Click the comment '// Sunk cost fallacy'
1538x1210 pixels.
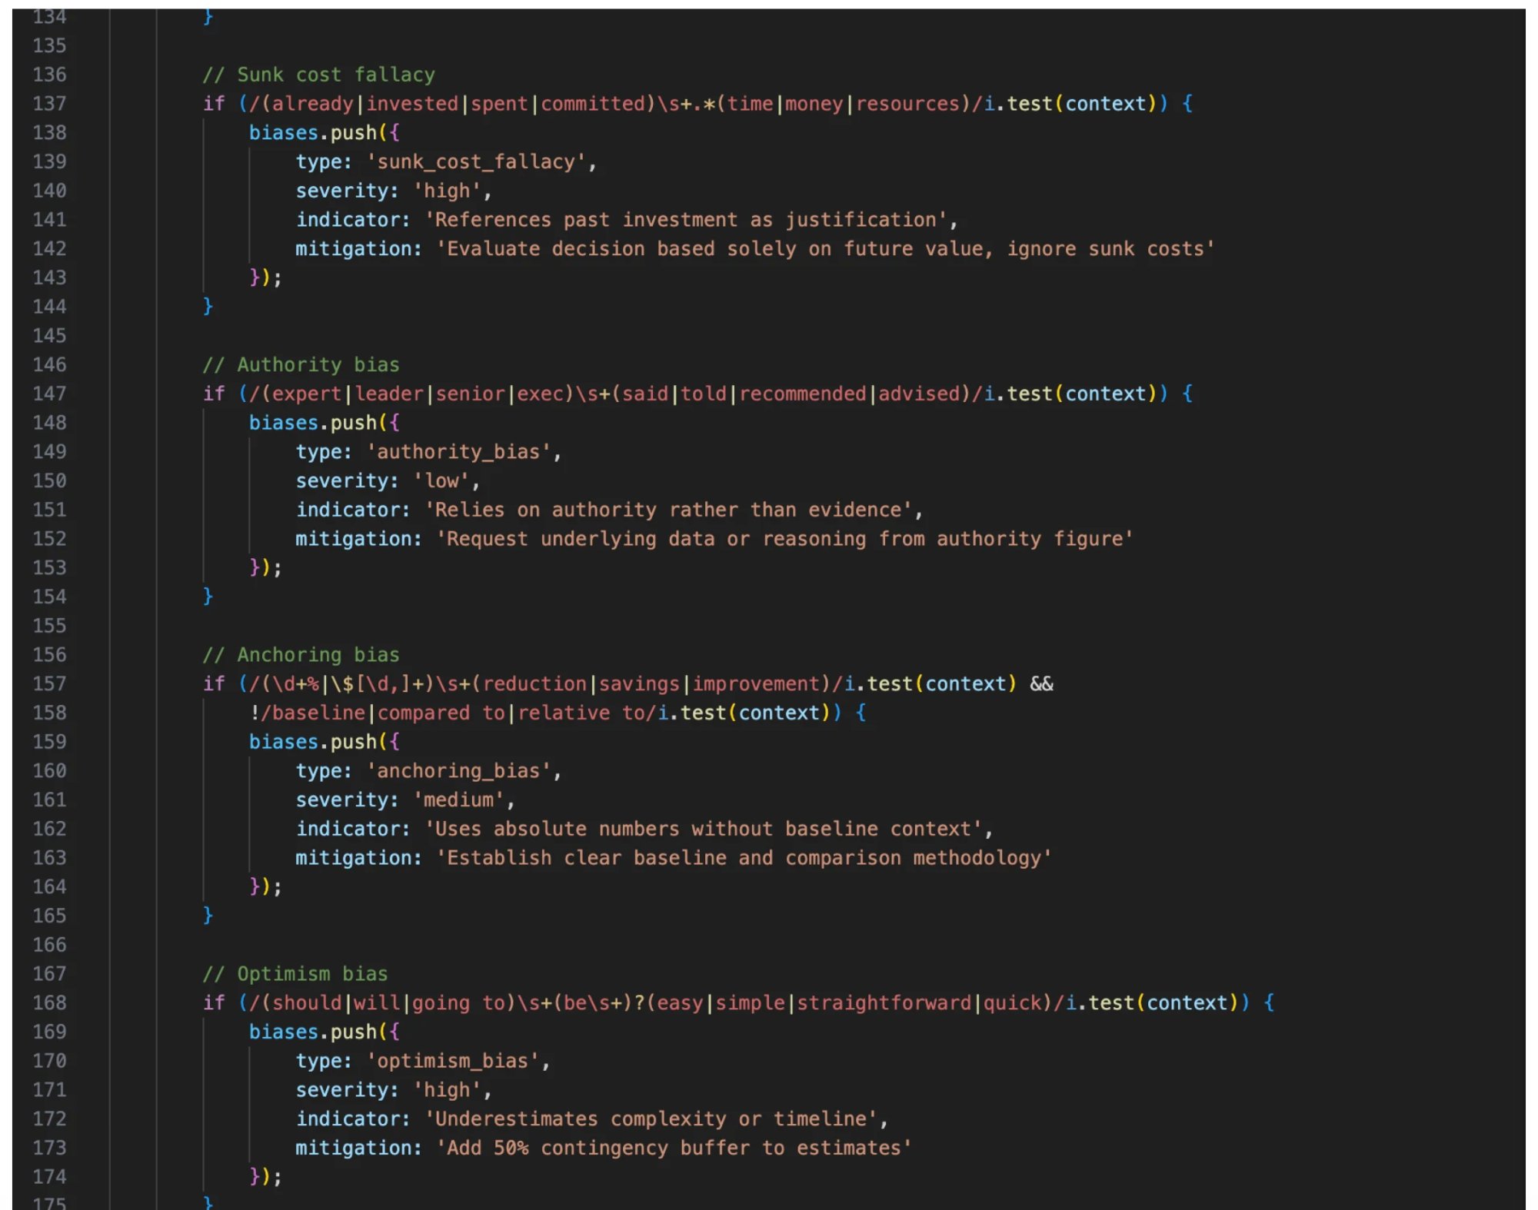pyautogui.click(x=319, y=74)
